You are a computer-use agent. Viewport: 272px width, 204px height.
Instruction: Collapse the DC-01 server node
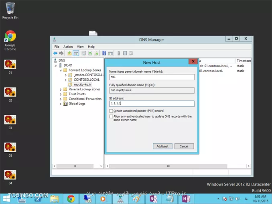tap(56, 65)
